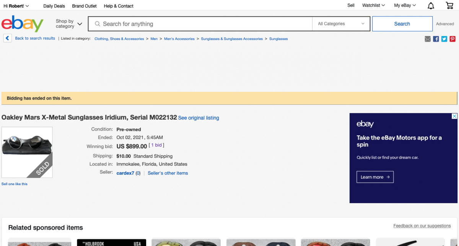The image size is (459, 246).
Task: Open the My eBay menu
Action: click(405, 6)
